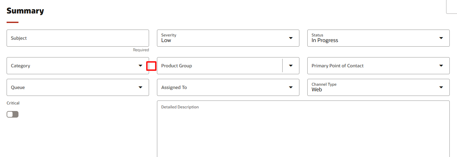Open the Severity dropdown arrow

(x=291, y=38)
